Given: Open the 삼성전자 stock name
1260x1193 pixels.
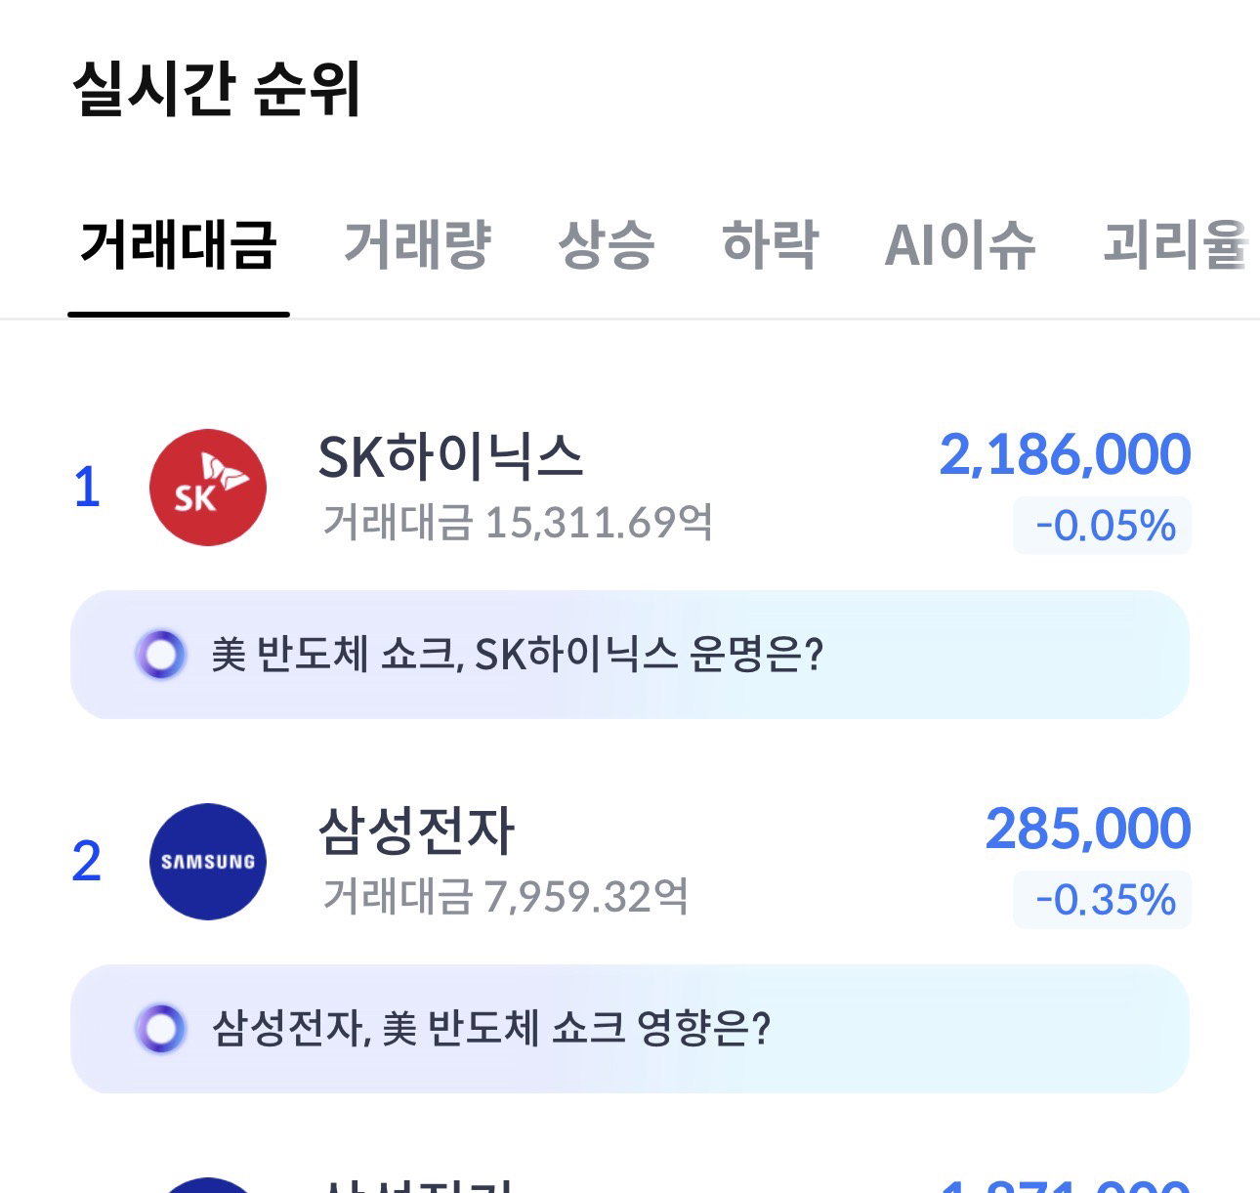Looking at the screenshot, I should point(416,831).
